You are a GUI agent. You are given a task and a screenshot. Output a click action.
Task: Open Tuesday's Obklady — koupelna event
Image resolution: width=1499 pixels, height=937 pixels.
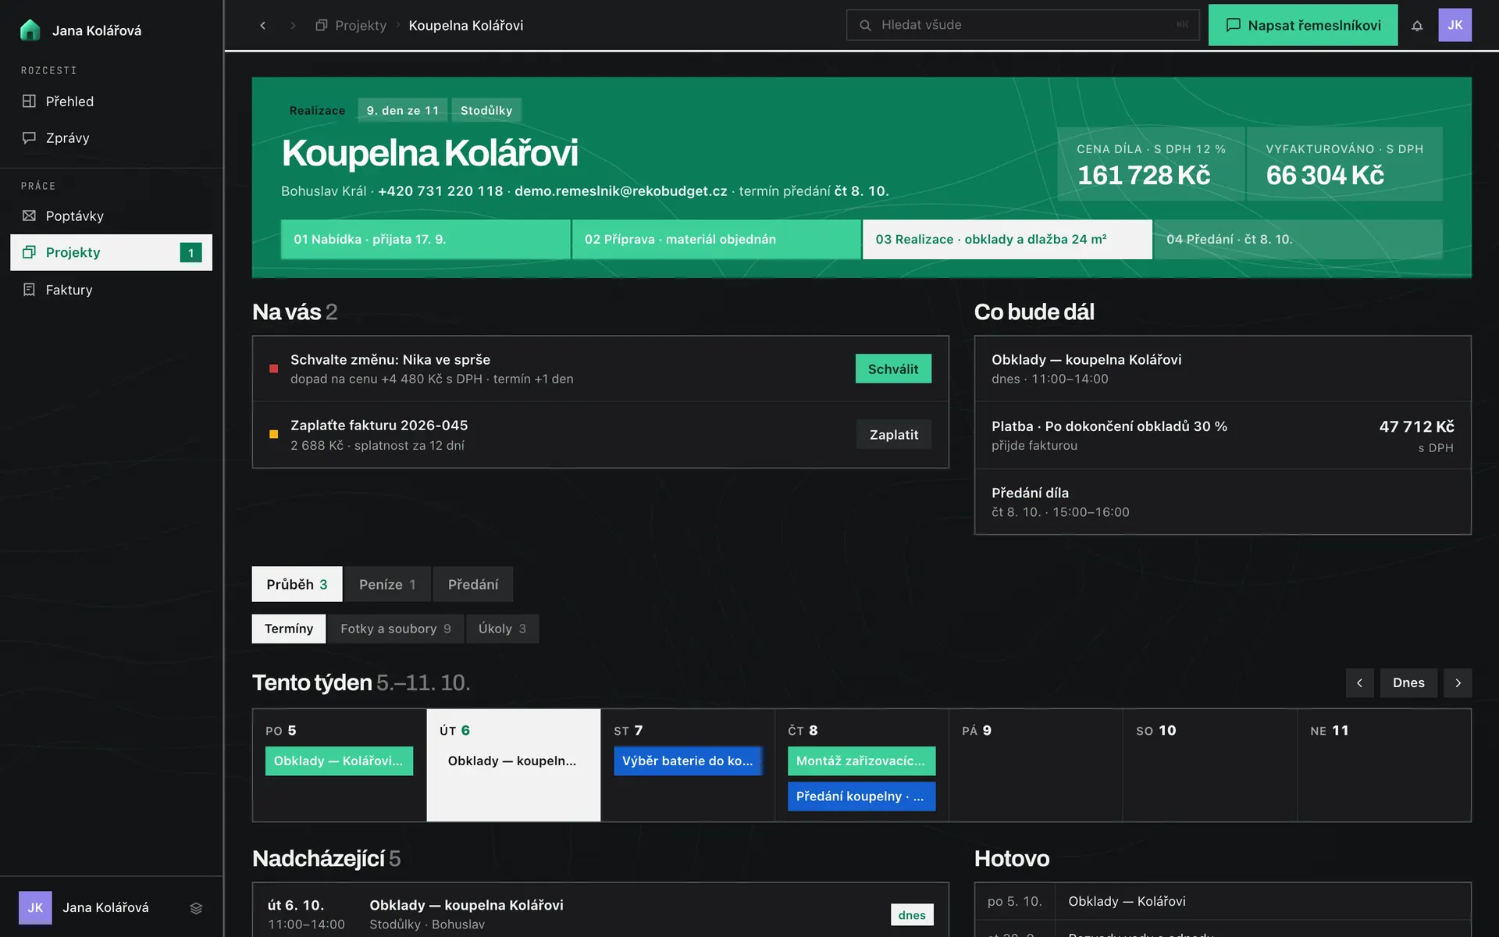click(x=513, y=761)
